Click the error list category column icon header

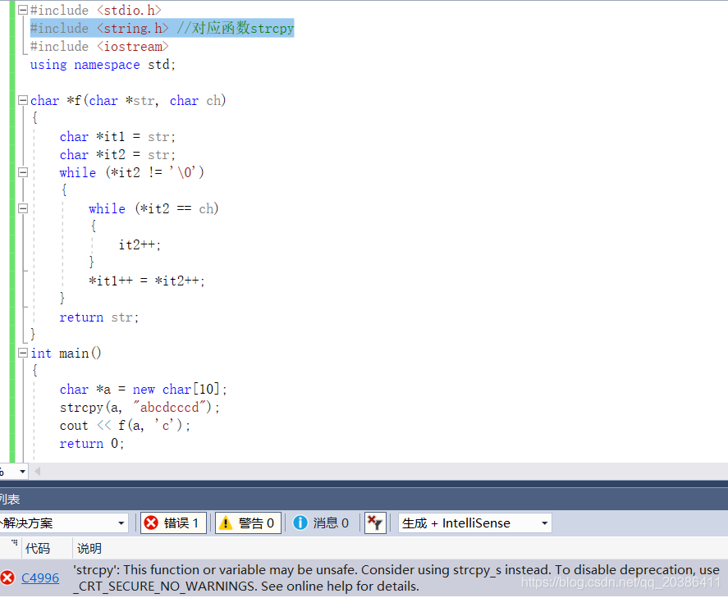coord(14,542)
